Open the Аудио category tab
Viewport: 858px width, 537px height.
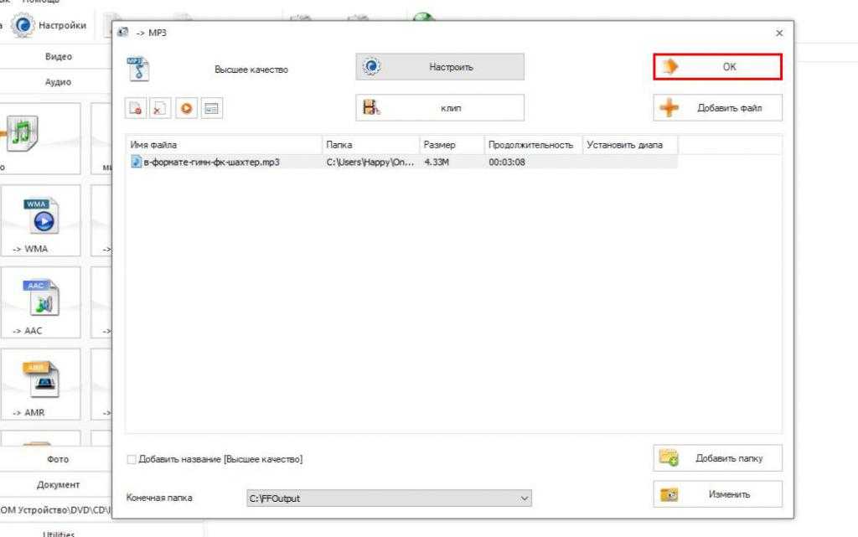[58, 82]
